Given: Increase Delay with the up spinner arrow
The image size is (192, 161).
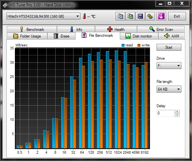Looking at the screenshot, I should 177,112.
